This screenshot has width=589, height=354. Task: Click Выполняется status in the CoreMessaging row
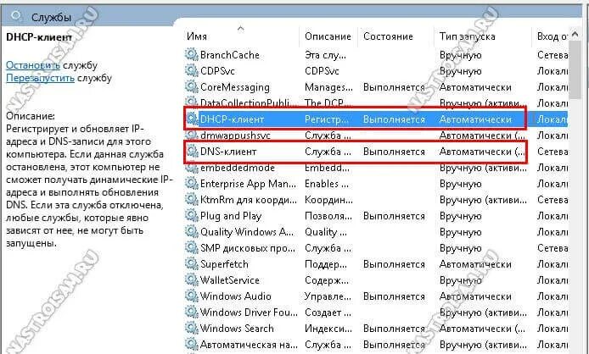click(x=394, y=87)
